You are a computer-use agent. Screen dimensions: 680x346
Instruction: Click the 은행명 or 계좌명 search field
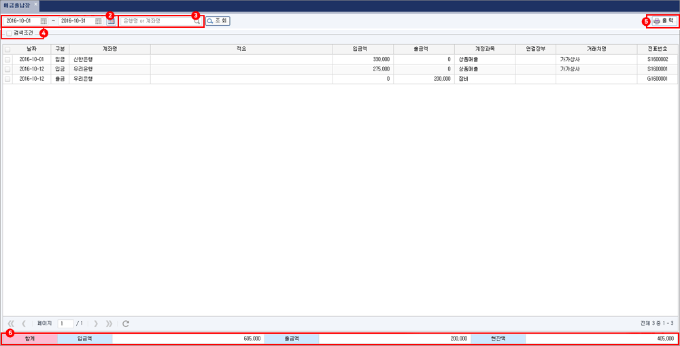[156, 21]
